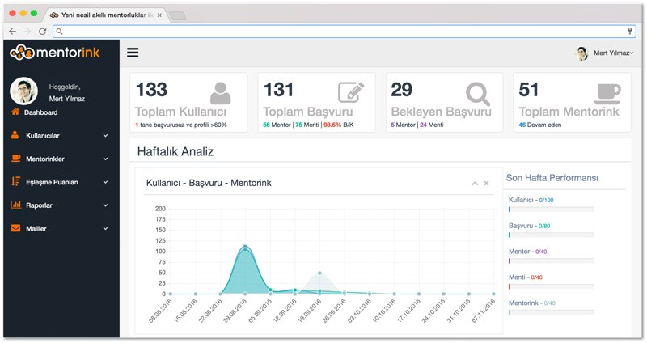Collapse the chart panel with chevron up
The image size is (647, 343).
click(x=475, y=184)
